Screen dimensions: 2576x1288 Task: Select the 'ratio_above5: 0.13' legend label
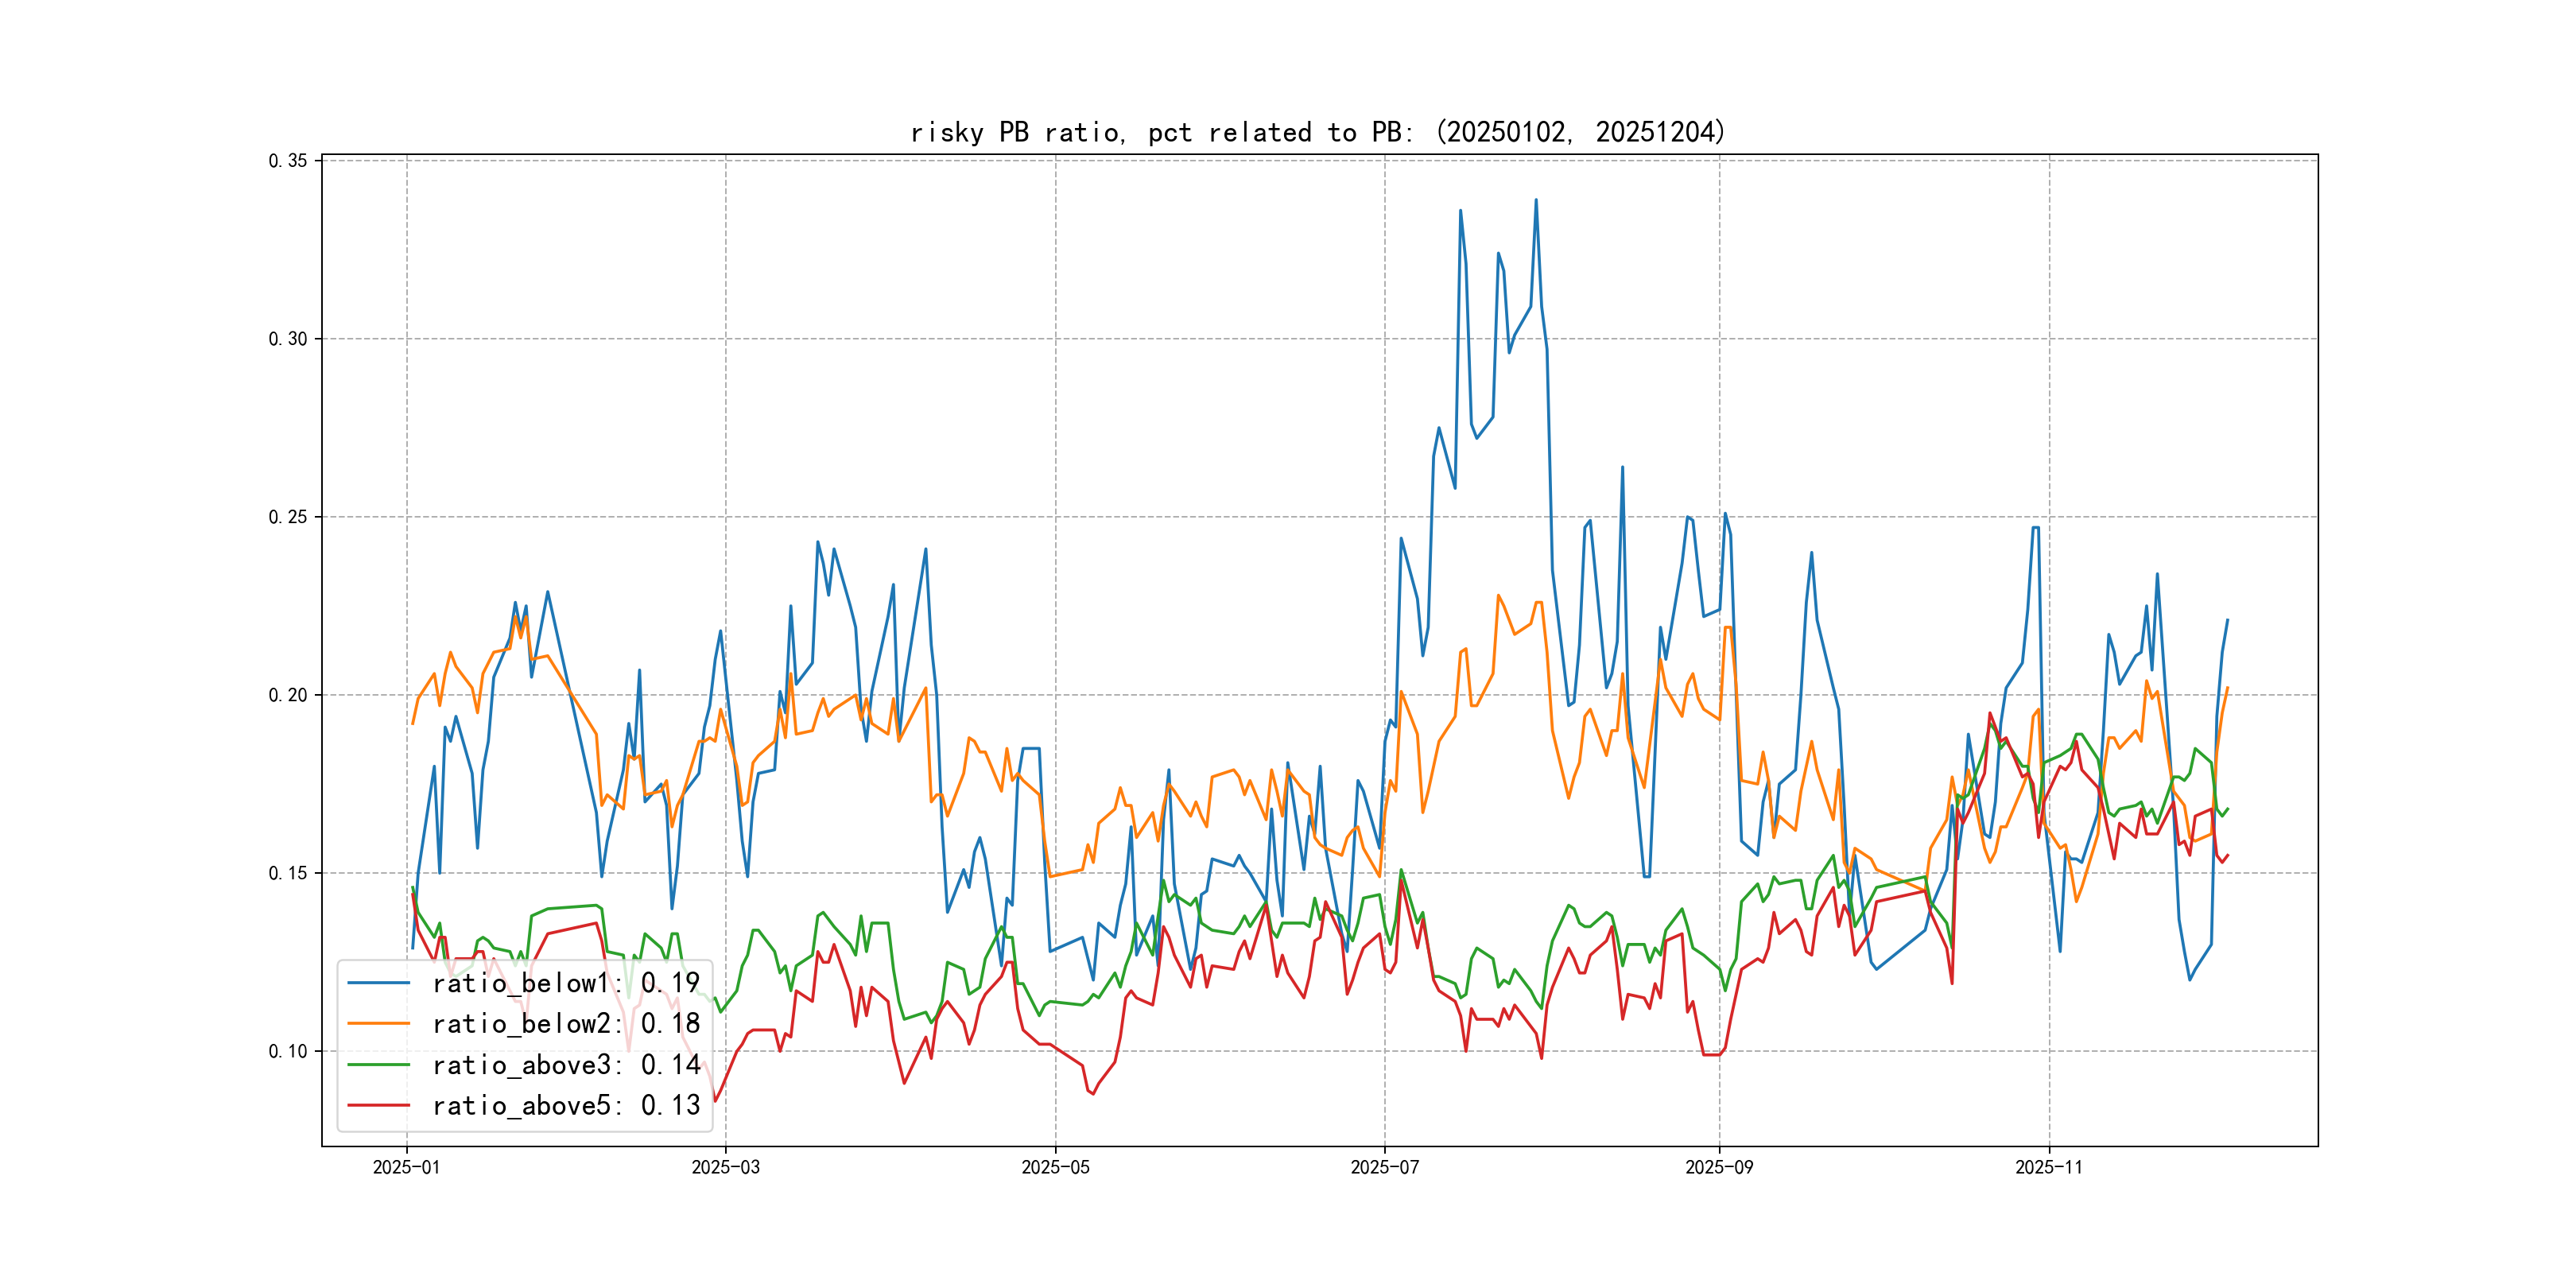(565, 1106)
